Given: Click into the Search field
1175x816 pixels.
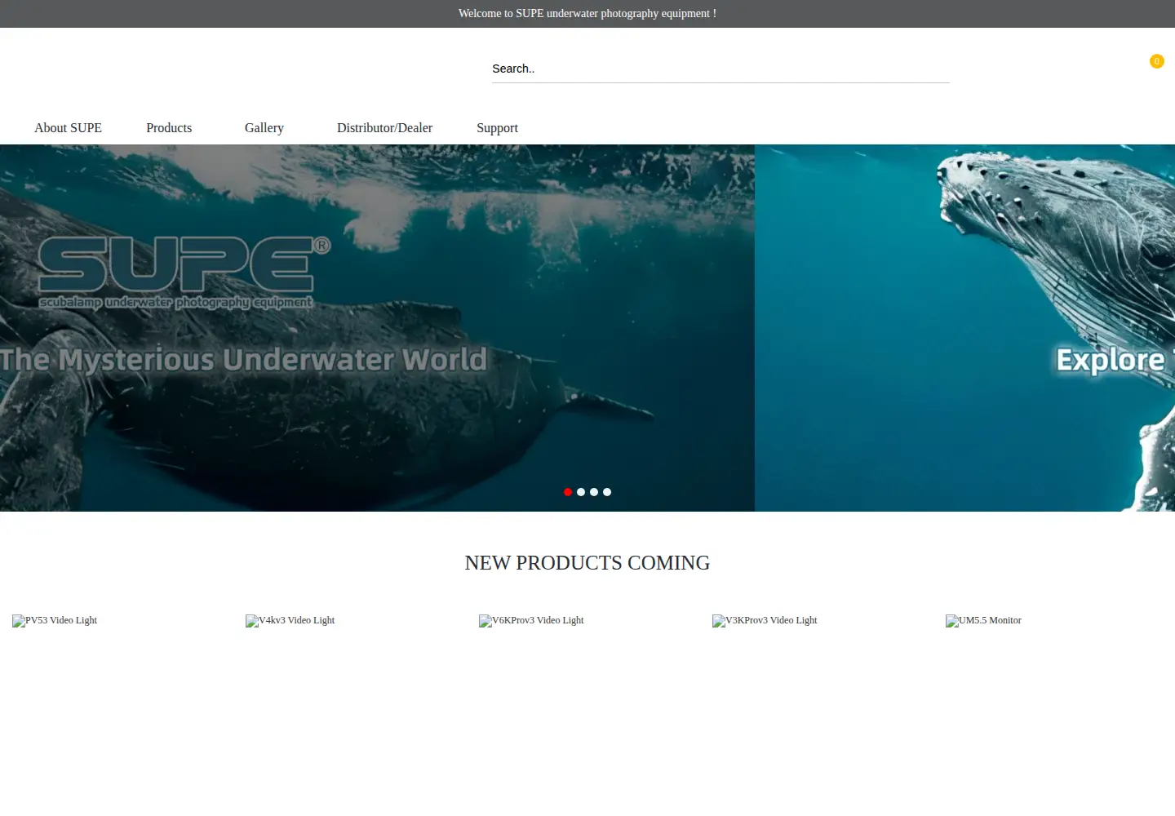Looking at the screenshot, I should point(721,69).
